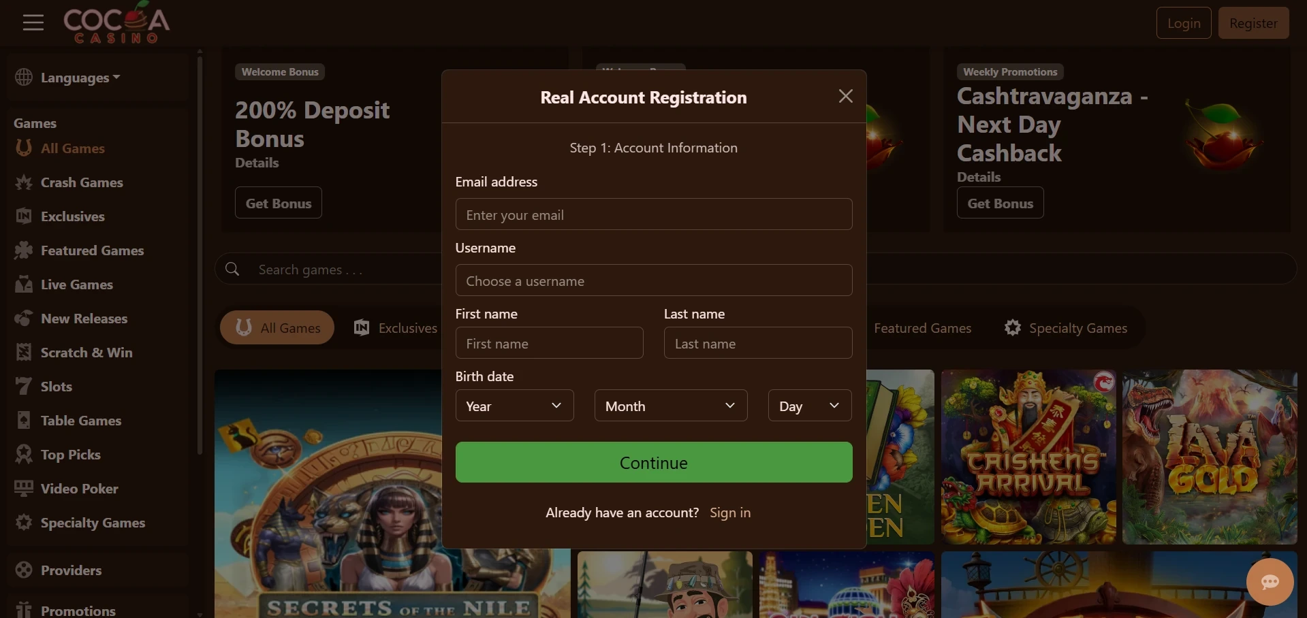The image size is (1307, 618).
Task: Click the search magnifier icon
Action: [232, 269]
